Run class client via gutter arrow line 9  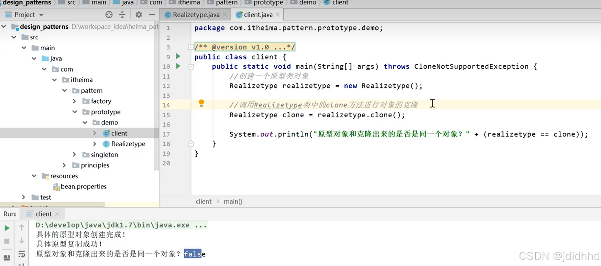click(178, 56)
